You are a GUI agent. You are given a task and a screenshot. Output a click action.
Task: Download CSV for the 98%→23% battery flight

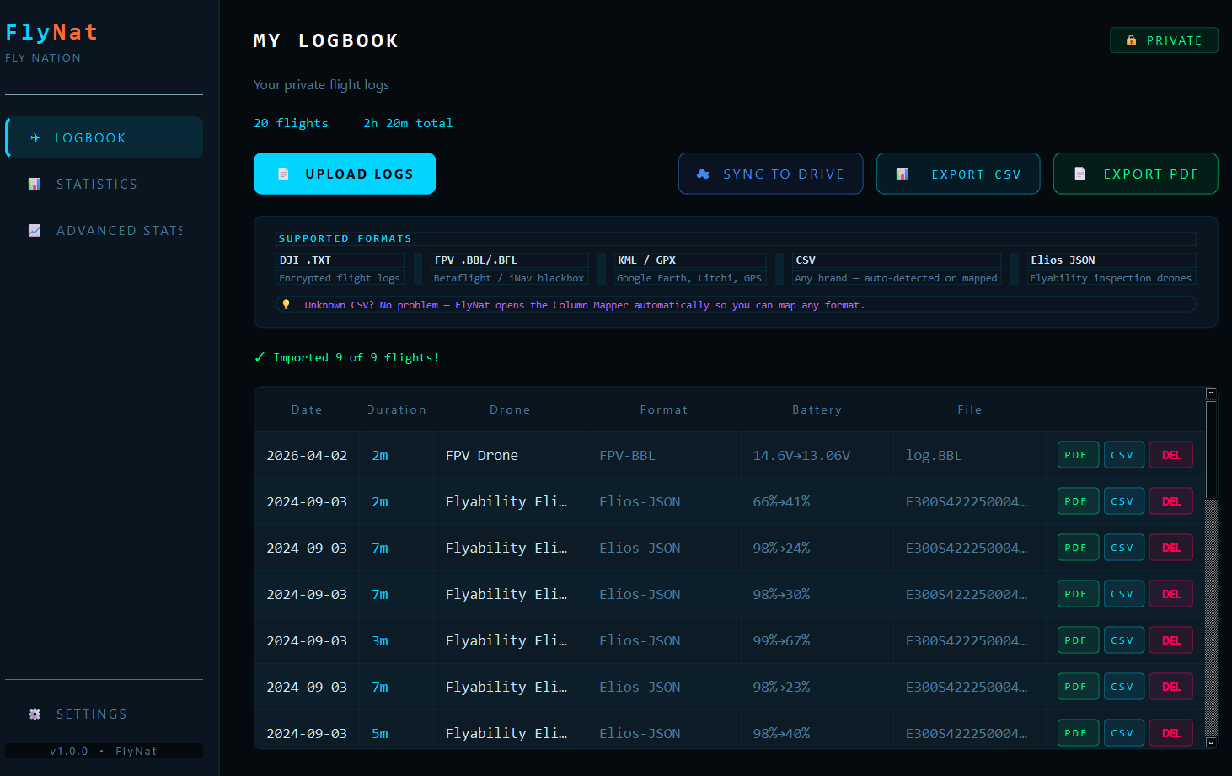pos(1124,687)
